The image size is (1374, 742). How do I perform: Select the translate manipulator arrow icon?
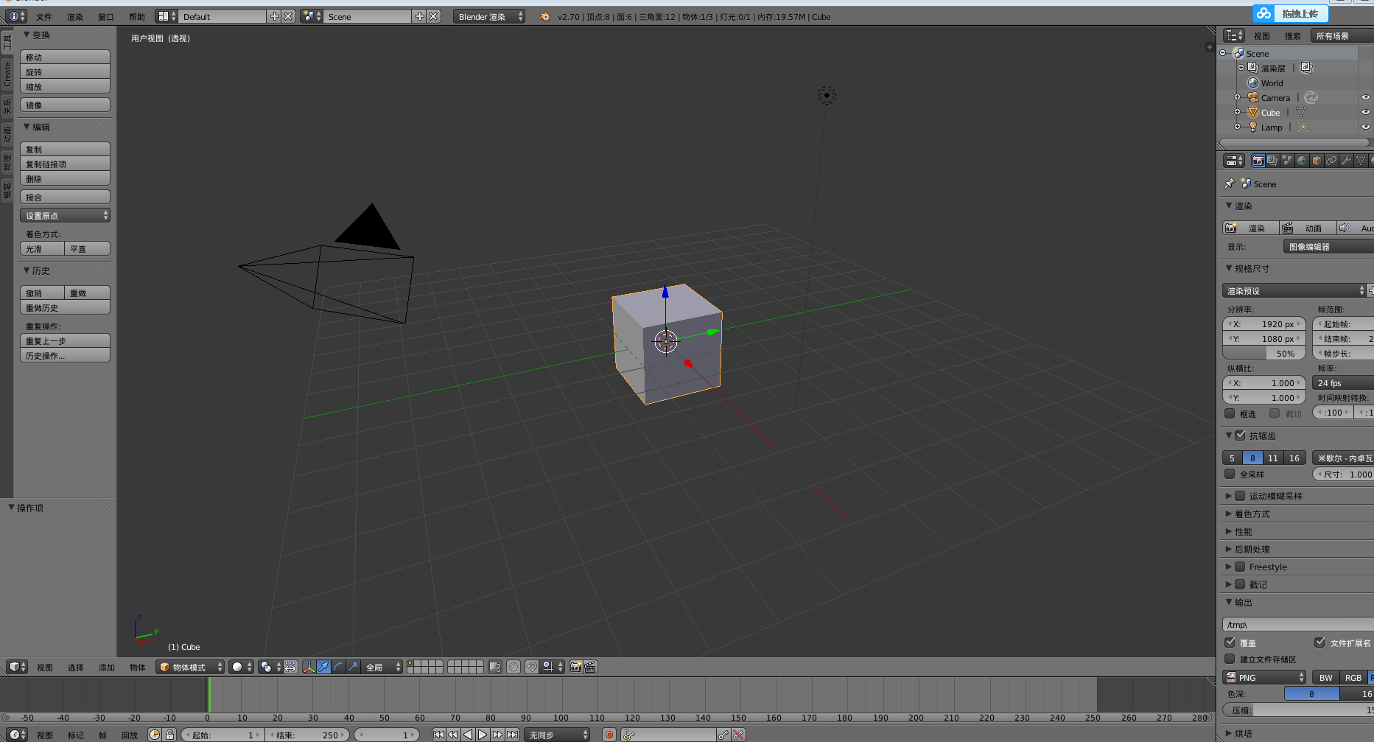(323, 667)
